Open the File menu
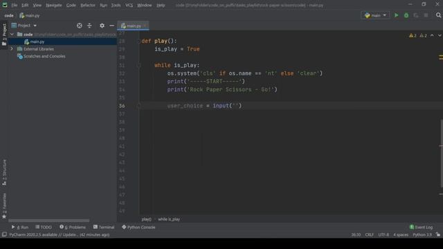This screenshot has width=443, height=249. click(15, 5)
